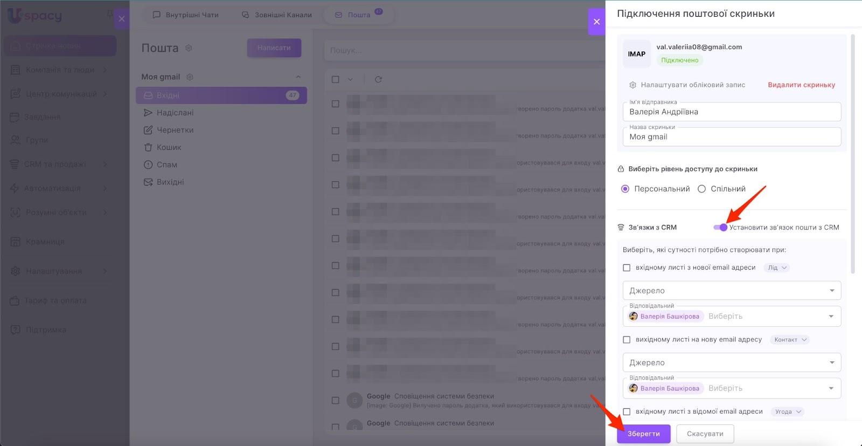Screen dimensions: 862x446
Task: Click the Крамниця shop icon
Action: 16,242
